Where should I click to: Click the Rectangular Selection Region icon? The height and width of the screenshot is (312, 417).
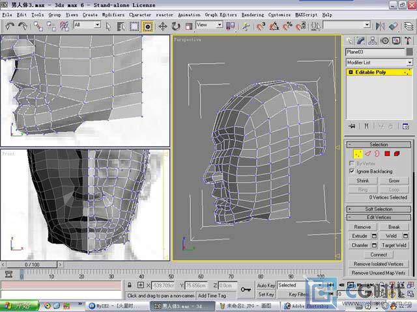pos(134,27)
